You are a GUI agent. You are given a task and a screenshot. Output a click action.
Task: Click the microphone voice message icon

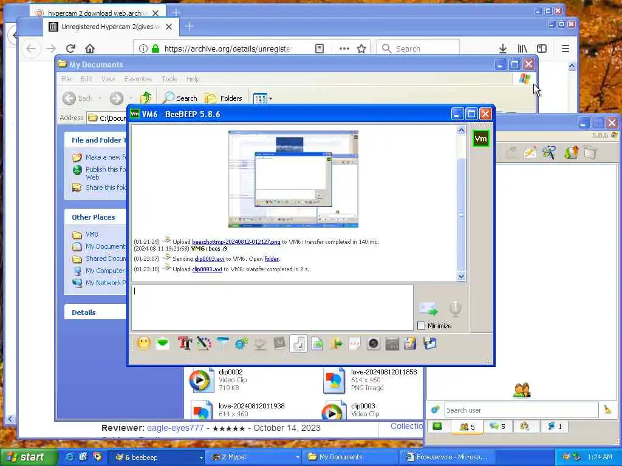click(455, 309)
